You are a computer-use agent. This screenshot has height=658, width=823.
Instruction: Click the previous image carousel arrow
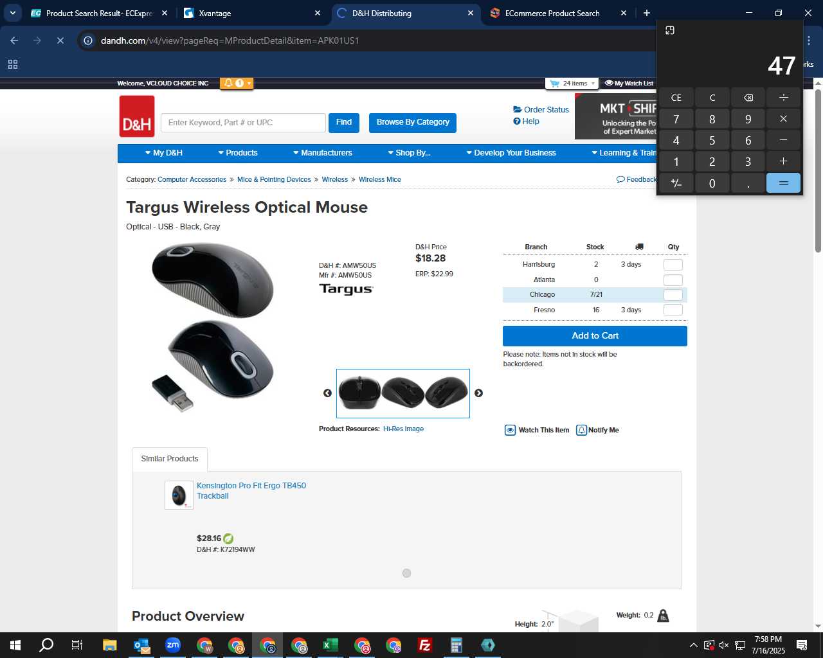(x=327, y=393)
